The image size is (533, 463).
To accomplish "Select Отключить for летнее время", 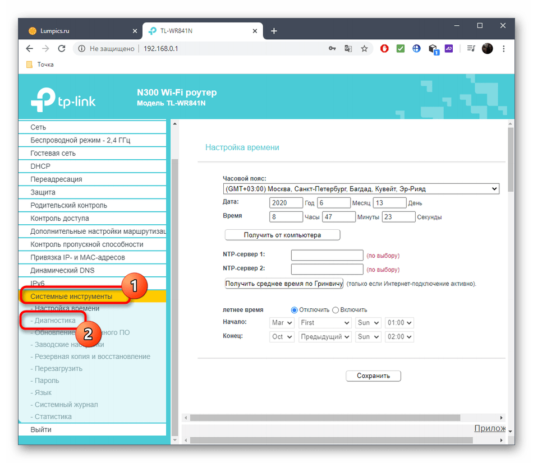I will [295, 310].
